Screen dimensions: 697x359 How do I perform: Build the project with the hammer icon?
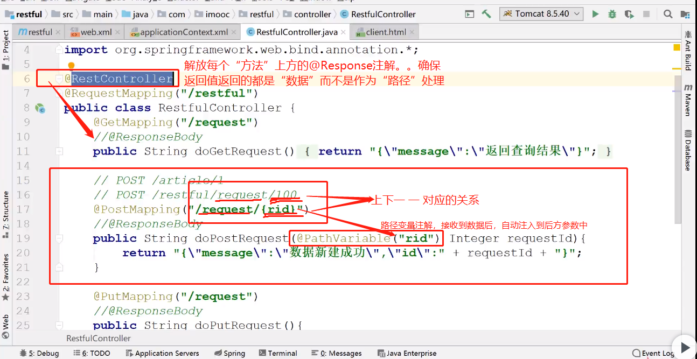pos(486,15)
